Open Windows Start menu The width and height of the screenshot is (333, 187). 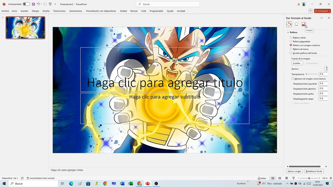(4, 184)
